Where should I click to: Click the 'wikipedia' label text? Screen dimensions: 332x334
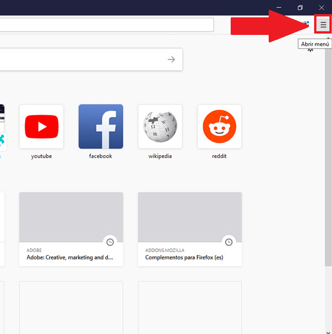click(160, 156)
